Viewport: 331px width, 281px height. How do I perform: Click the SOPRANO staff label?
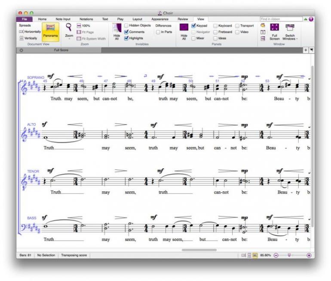point(35,77)
